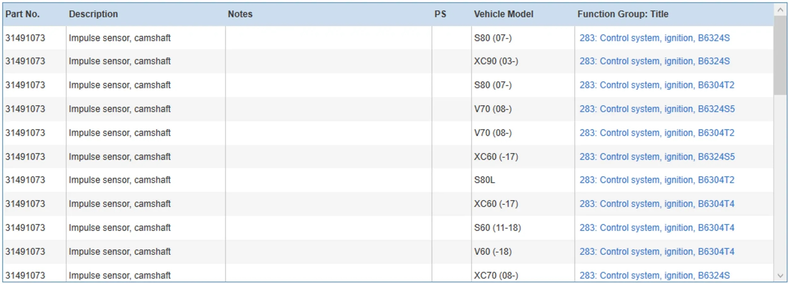Image resolution: width=789 pixels, height=284 pixels.
Task: Click the Part No. column header
Action: click(22, 14)
